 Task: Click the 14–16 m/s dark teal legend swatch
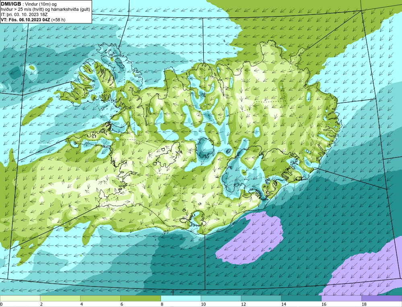click(x=301, y=298)
